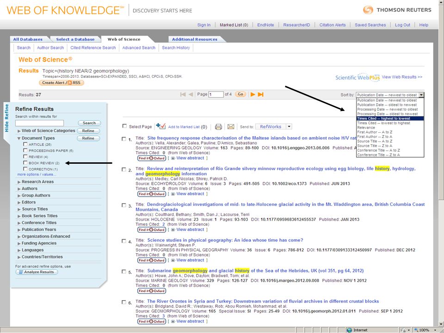The width and height of the screenshot is (444, 333).
Task: Click the Hide Refine side tab
Action: pos(7,118)
